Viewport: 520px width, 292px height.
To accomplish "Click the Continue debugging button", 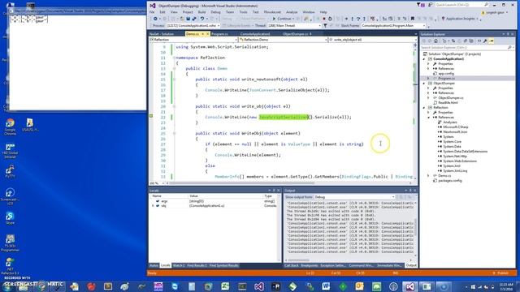I will 282,19.
